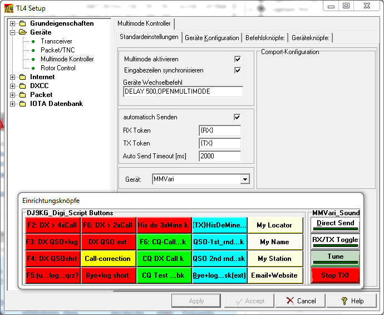
Task: Click the Auto Send Timeout input field
Action: click(220, 156)
